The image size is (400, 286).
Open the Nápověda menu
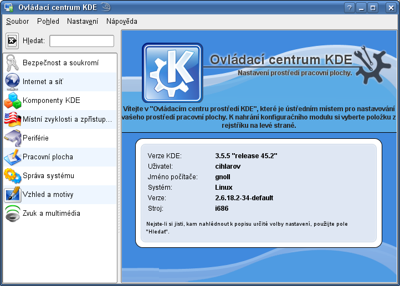point(122,21)
